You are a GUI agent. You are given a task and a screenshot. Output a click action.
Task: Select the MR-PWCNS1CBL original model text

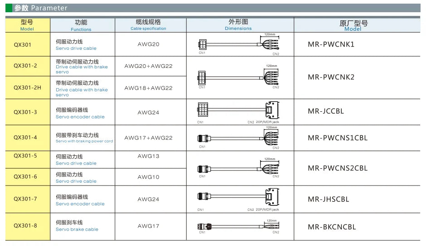coord(338,138)
